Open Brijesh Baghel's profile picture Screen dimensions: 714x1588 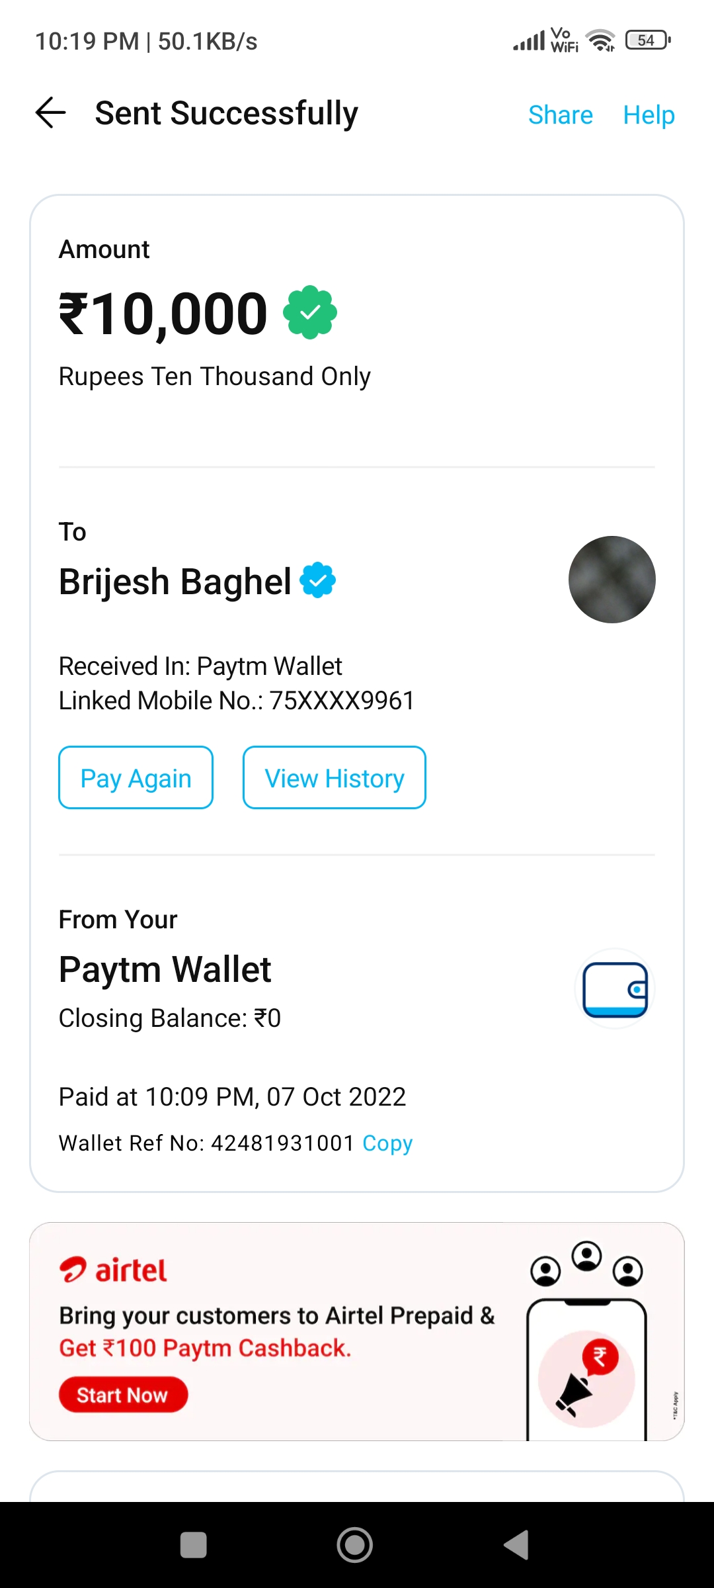[x=612, y=580]
